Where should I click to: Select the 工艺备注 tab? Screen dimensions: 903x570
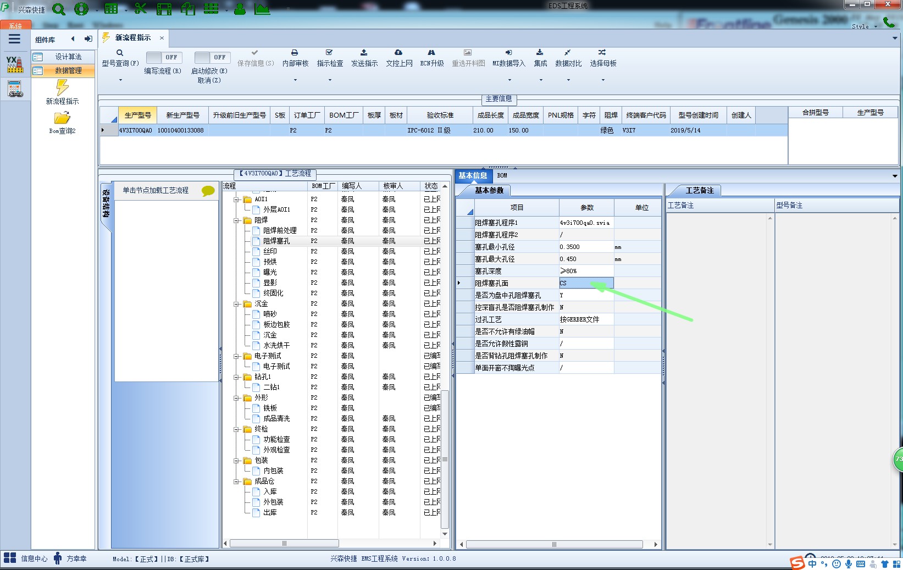tap(699, 190)
